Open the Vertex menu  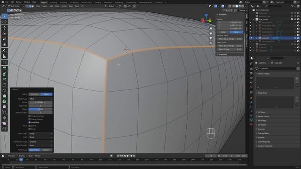(64, 6)
